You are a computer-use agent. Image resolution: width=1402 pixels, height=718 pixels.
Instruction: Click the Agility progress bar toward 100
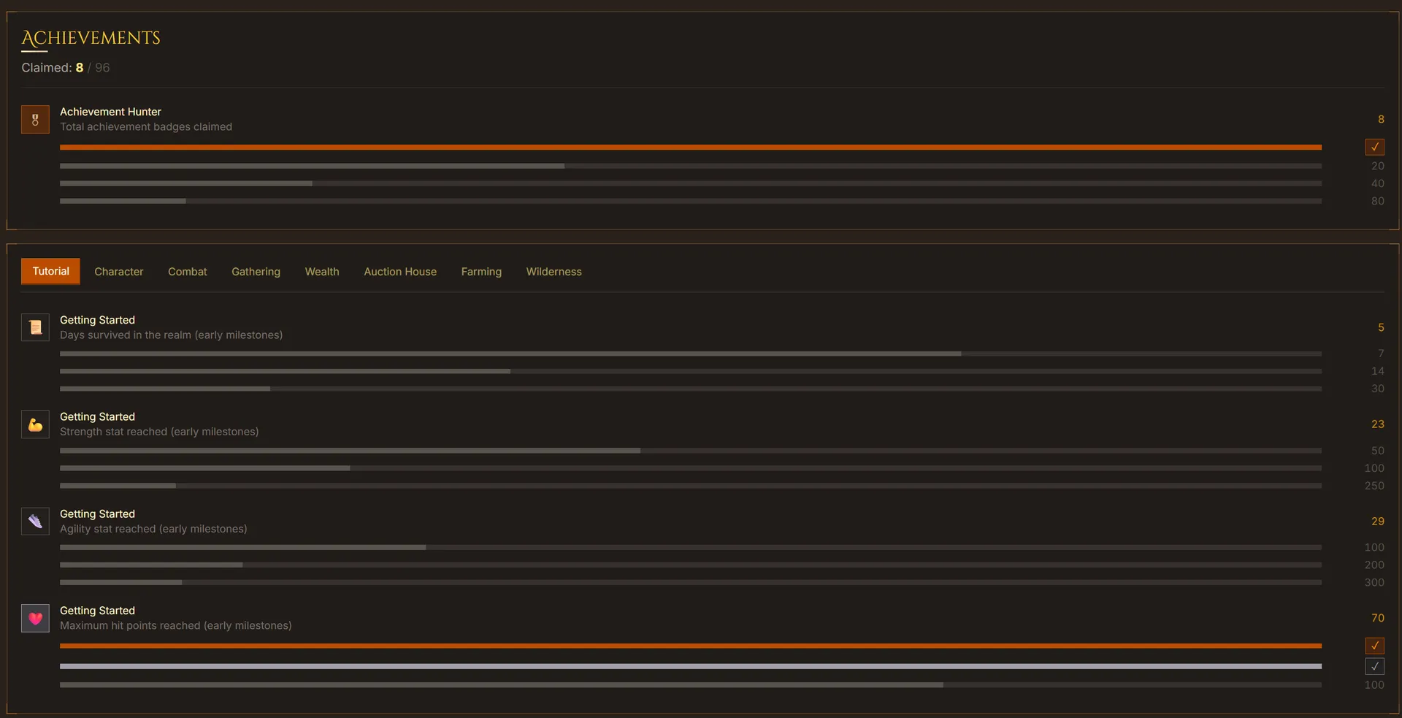tap(691, 547)
